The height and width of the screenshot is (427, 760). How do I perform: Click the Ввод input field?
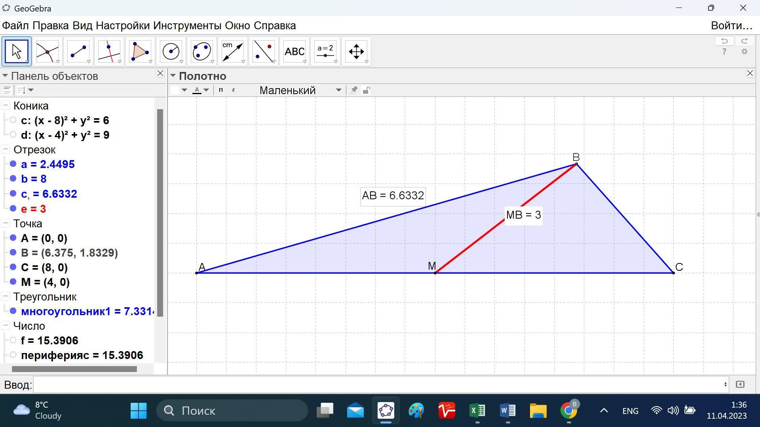tap(380, 384)
